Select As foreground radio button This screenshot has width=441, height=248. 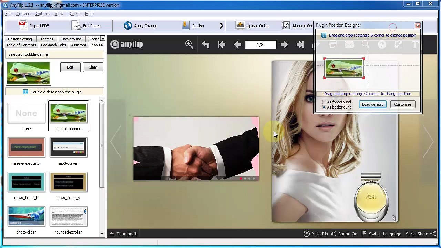point(324,102)
